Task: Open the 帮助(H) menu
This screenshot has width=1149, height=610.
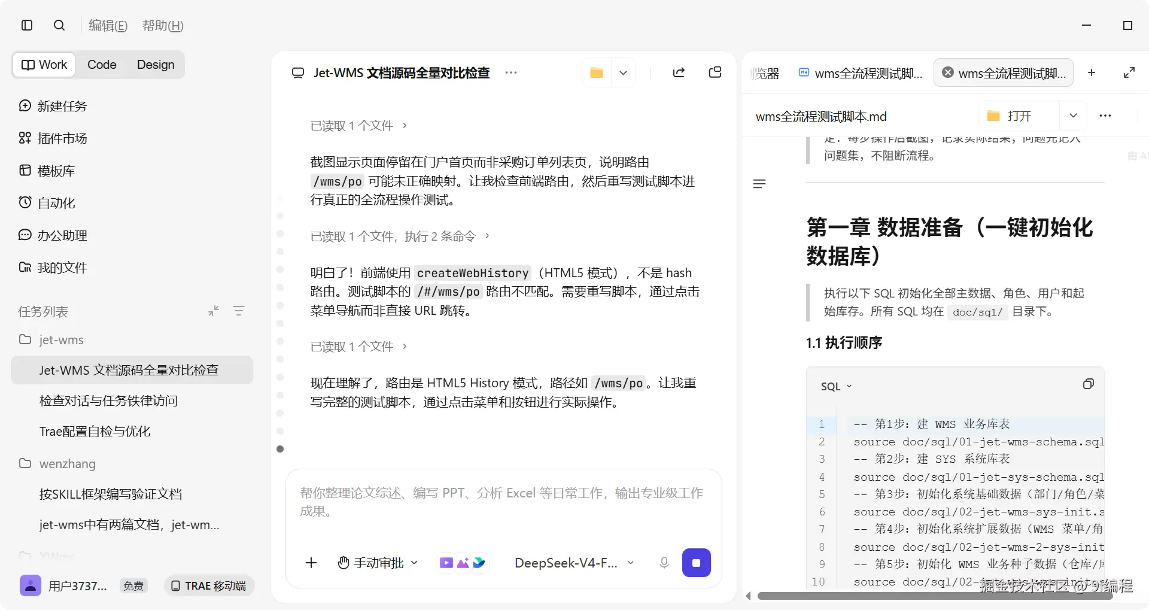Action: pos(163,26)
